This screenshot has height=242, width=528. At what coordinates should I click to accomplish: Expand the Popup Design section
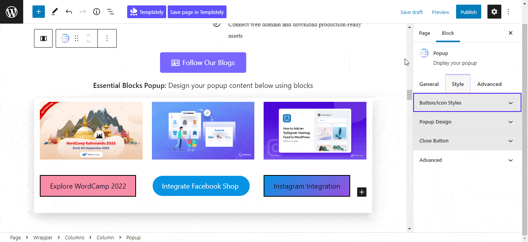(x=467, y=122)
